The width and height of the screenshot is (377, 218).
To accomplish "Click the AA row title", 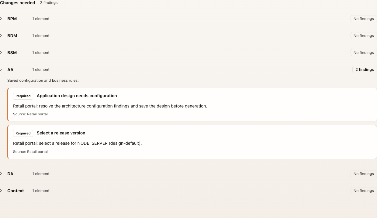I will 10,70.
